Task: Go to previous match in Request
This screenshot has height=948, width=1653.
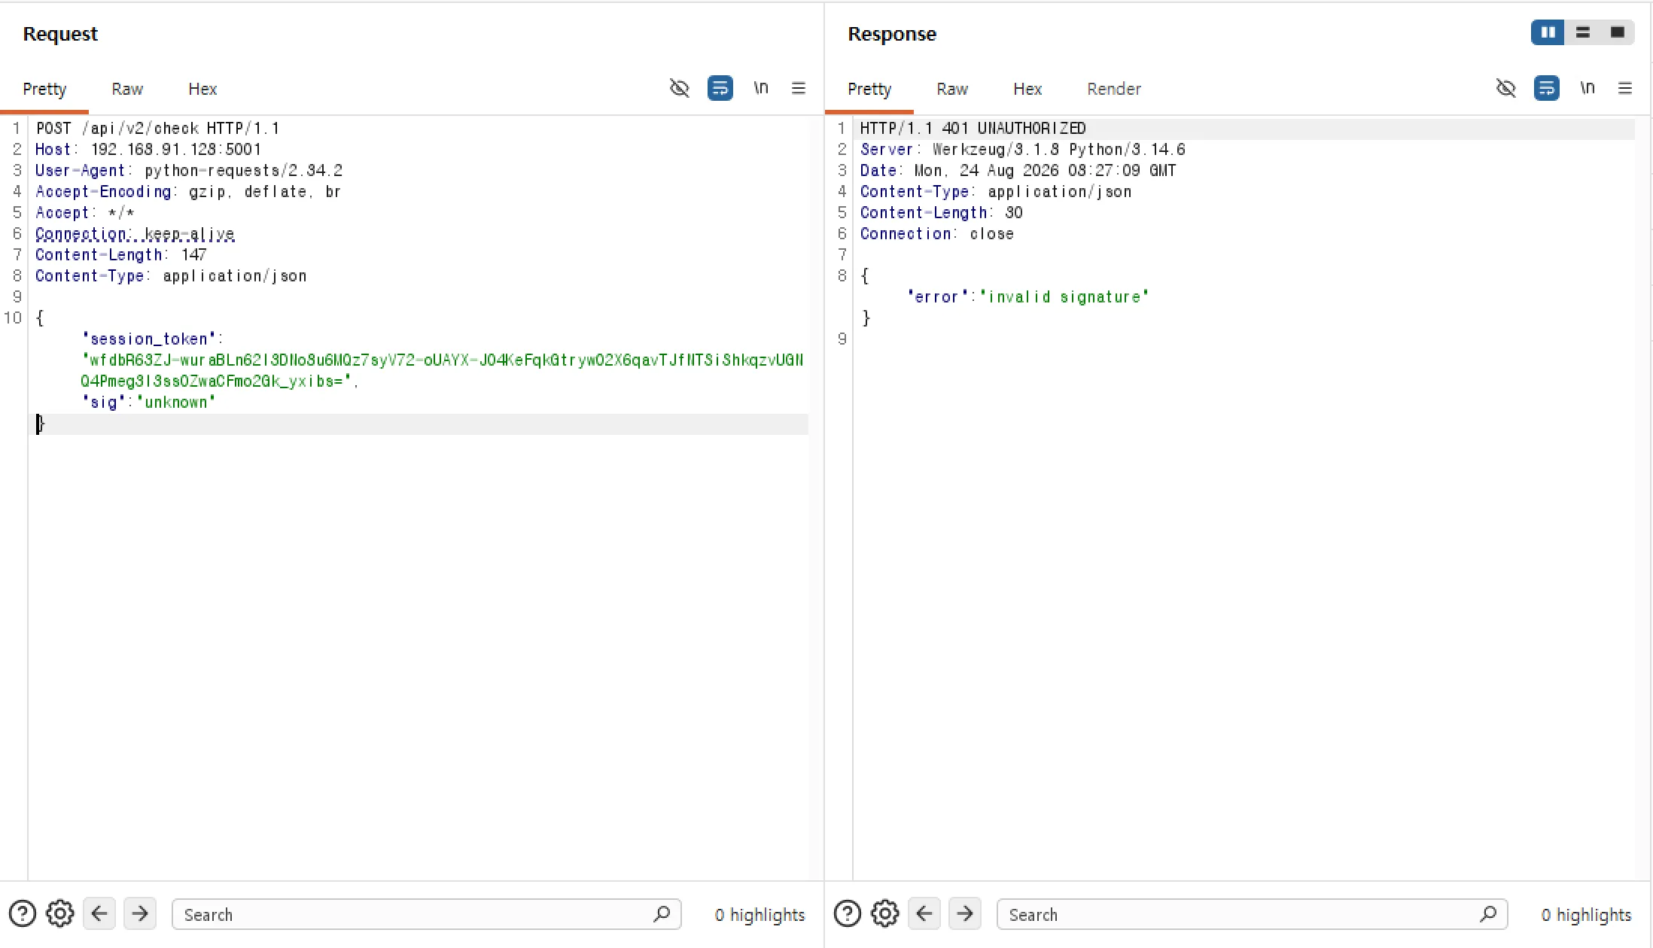Action: pyautogui.click(x=99, y=914)
